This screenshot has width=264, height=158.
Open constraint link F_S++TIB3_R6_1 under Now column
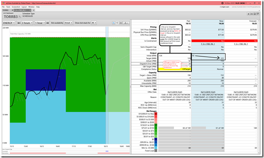pos(208,44)
